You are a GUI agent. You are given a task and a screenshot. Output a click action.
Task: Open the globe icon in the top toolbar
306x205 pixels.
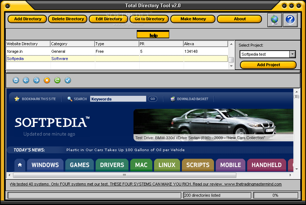coord(275,20)
